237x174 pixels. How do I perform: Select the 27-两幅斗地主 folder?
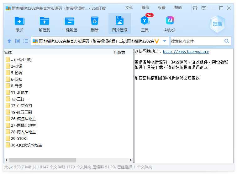click(21, 125)
